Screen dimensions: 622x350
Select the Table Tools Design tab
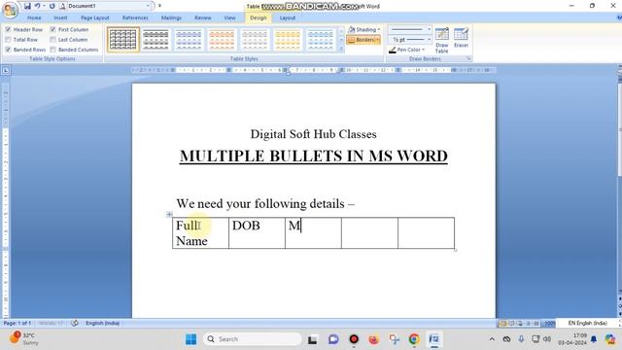coord(259,17)
